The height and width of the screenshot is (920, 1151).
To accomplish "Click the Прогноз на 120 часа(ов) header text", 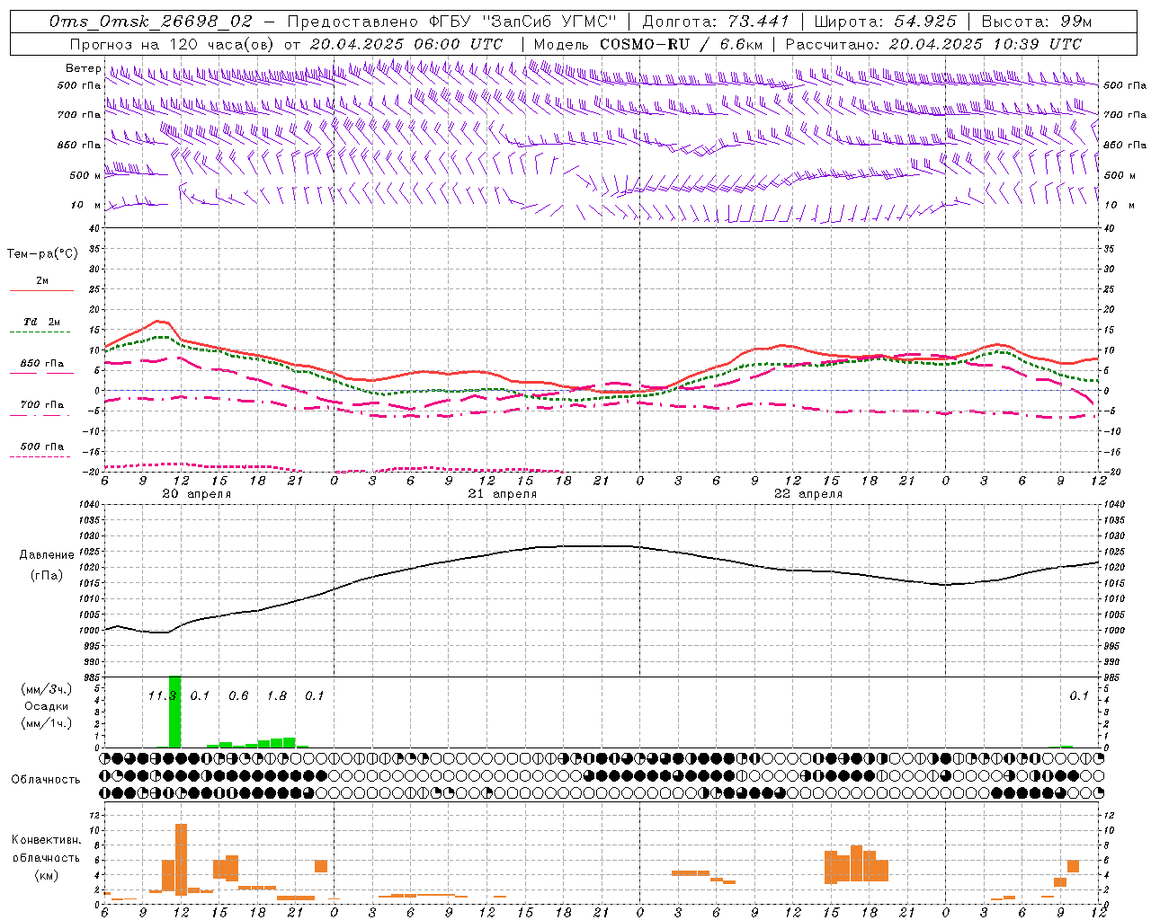I will click(x=174, y=44).
